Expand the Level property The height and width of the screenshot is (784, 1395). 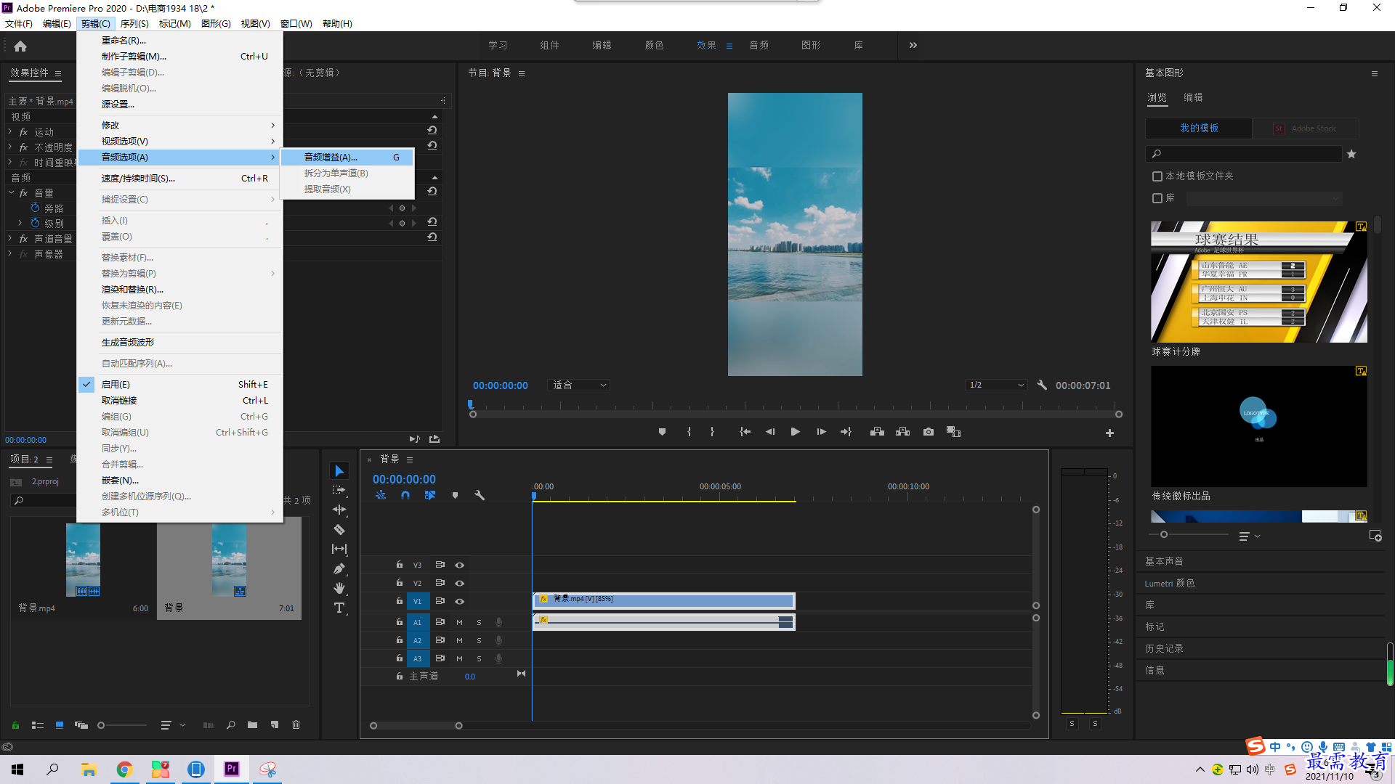pos(20,224)
